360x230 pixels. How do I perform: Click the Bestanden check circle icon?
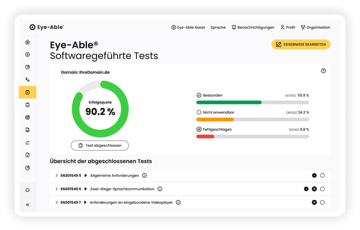[x=199, y=95]
